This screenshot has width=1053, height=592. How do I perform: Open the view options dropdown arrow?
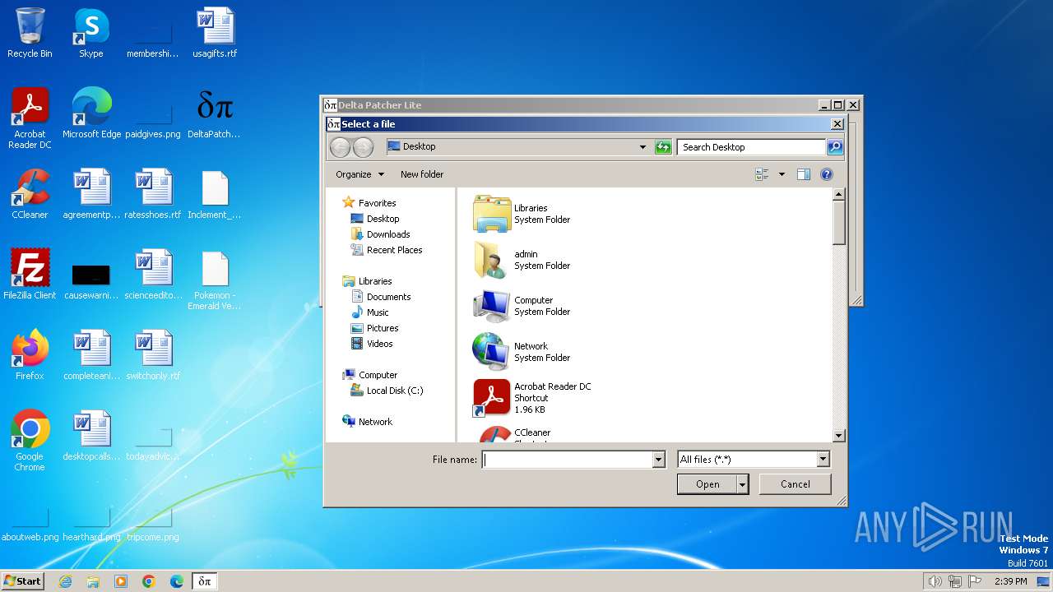click(x=782, y=174)
